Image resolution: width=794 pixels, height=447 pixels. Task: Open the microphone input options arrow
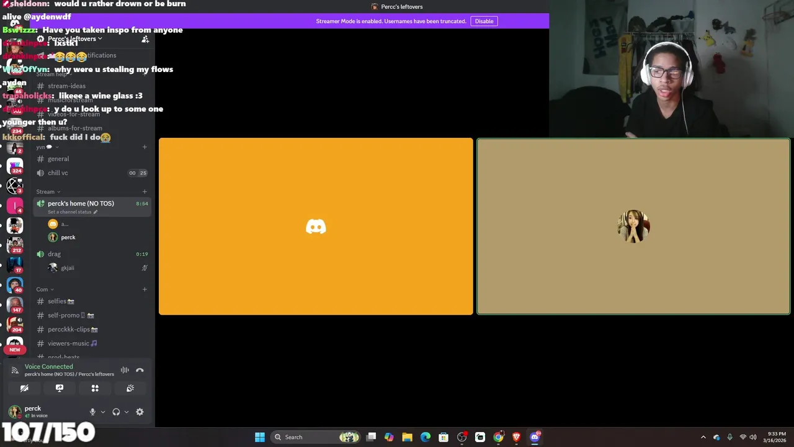coord(103,412)
